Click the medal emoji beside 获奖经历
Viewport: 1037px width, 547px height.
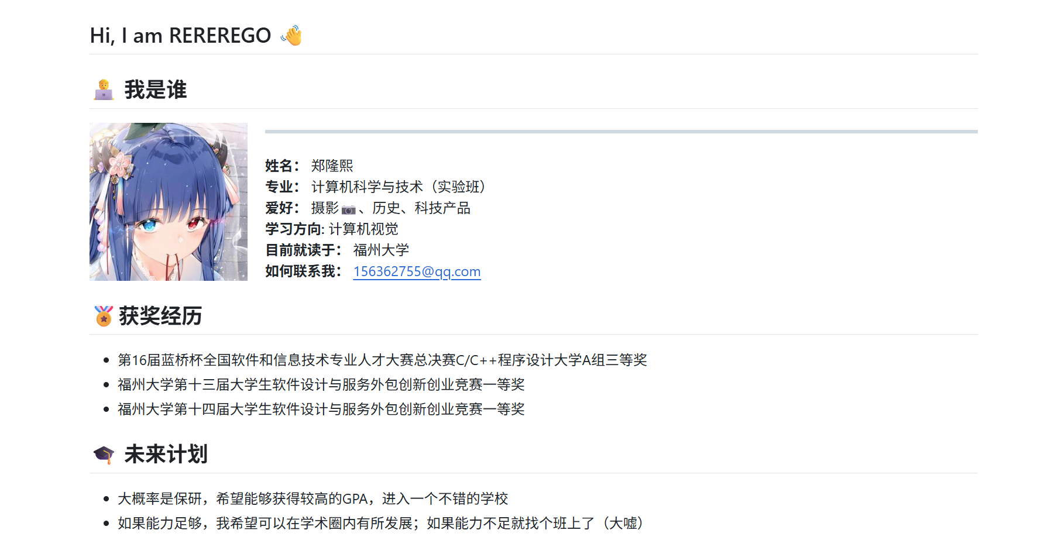pos(104,316)
